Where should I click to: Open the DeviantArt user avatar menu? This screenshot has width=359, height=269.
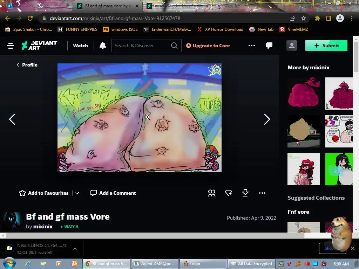tap(292, 46)
